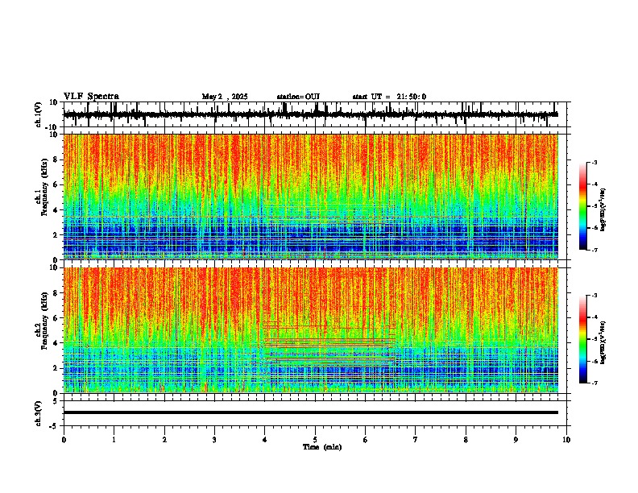Click the "-3" value atop ch.2 color bar

click(594, 296)
